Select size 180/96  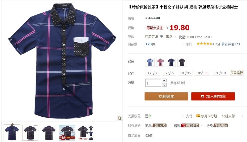(x=185, y=73)
